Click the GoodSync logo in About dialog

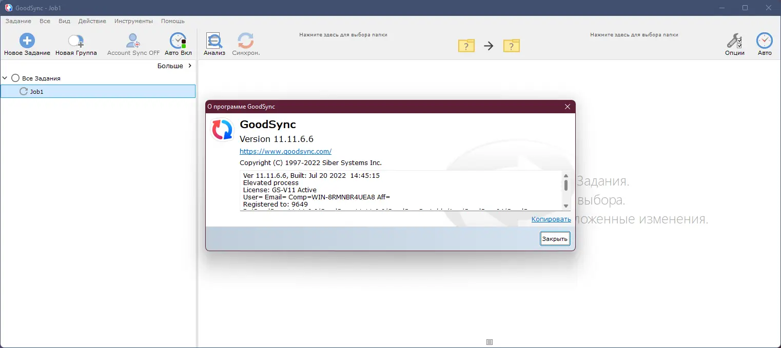pos(223,129)
